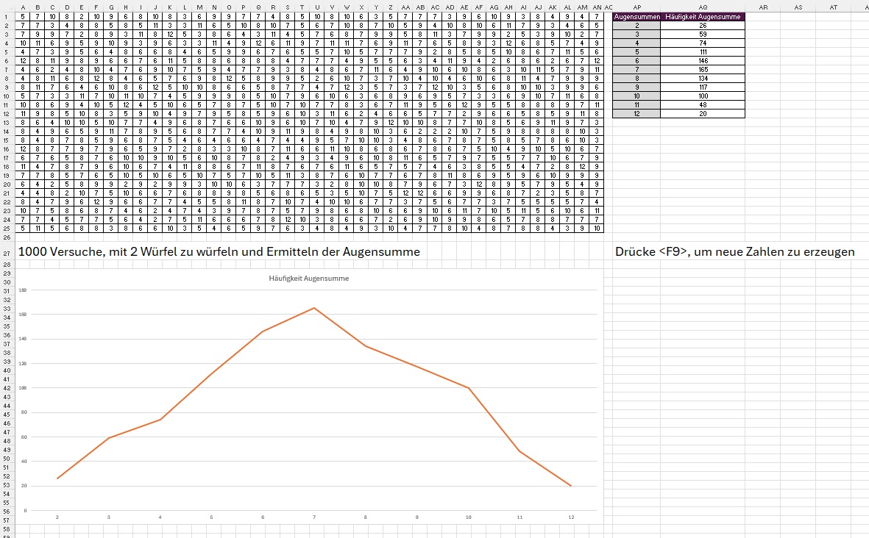Viewport: 869px width, 538px height.
Task: Click the orange line's starting point at 2
Action: pyautogui.click(x=57, y=478)
